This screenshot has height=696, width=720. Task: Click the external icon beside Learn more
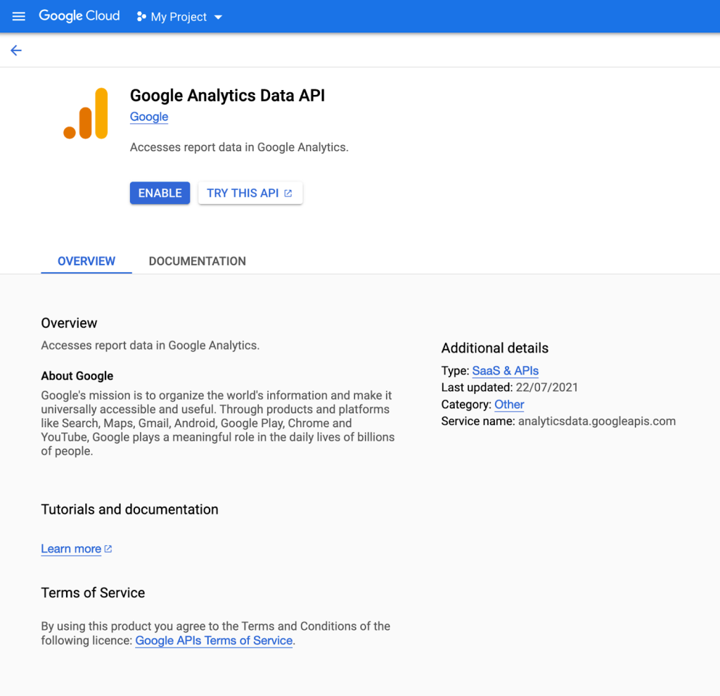coord(108,549)
